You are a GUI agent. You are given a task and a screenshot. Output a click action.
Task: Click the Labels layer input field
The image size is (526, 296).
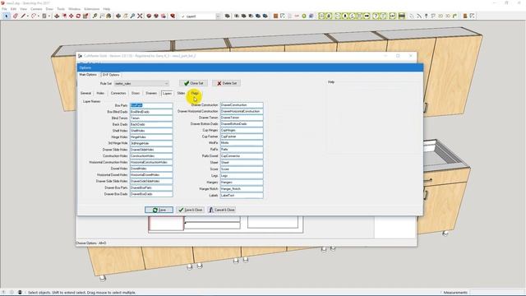tap(242, 195)
